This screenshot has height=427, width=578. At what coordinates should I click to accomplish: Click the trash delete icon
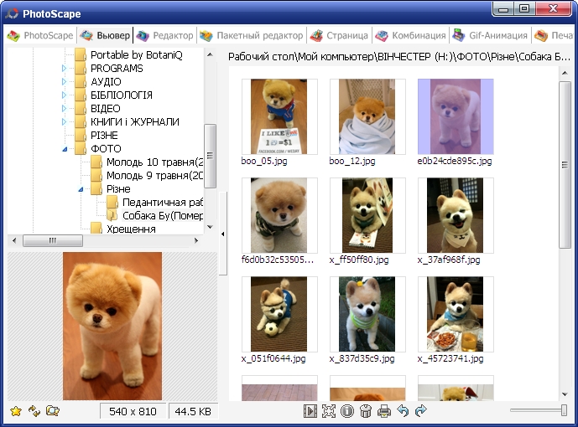coord(365,411)
